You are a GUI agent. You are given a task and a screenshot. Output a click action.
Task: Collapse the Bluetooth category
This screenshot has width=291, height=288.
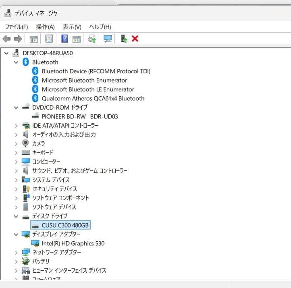pyautogui.click(x=16, y=62)
